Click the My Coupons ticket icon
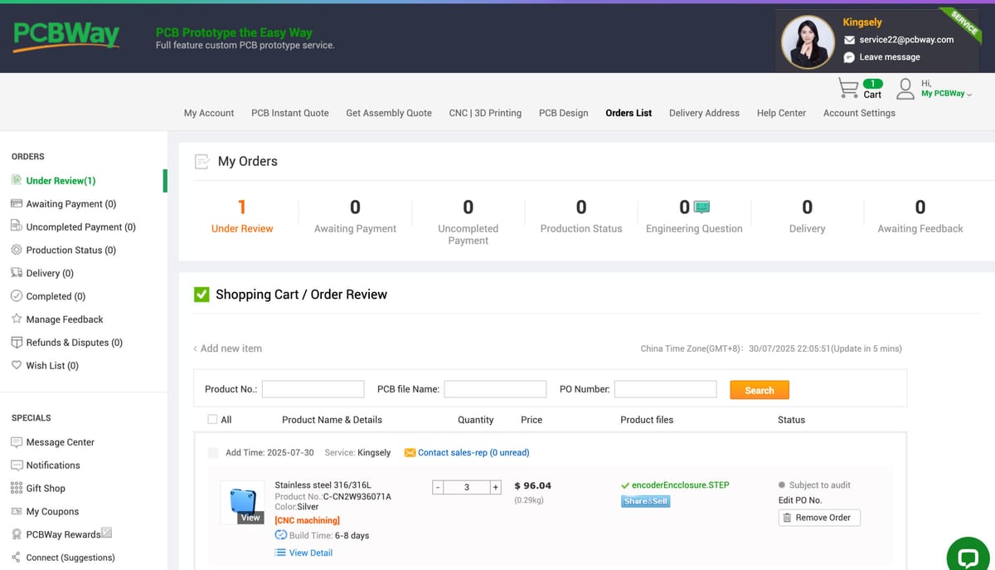This screenshot has height=570, width=995. coord(17,512)
